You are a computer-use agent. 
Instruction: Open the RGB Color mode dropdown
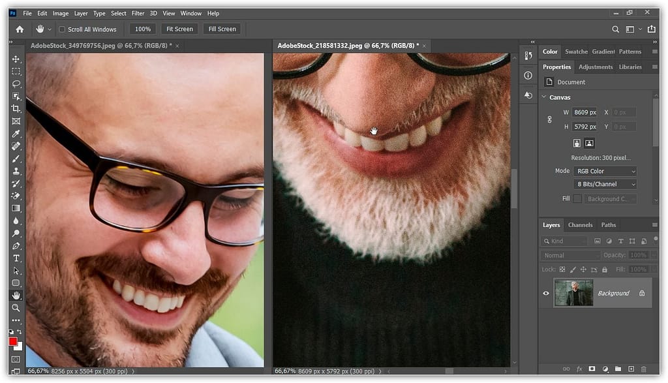click(x=605, y=171)
